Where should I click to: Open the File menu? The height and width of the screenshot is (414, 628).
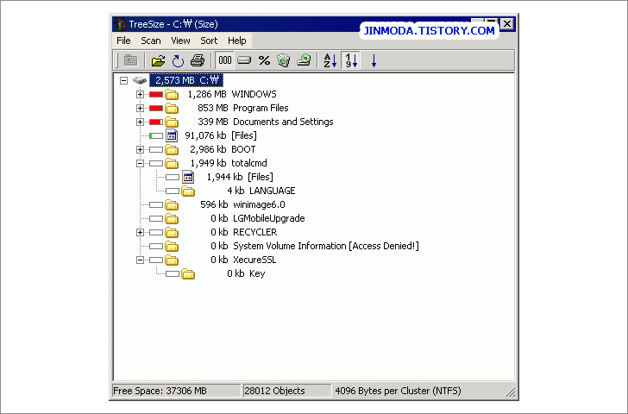pos(123,41)
